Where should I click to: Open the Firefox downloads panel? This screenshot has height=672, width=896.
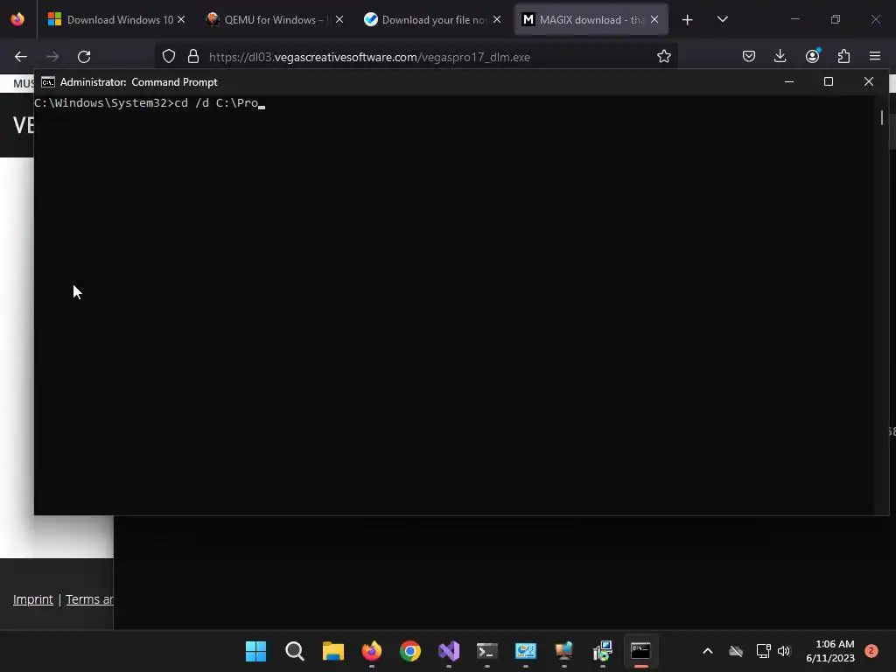[780, 57]
